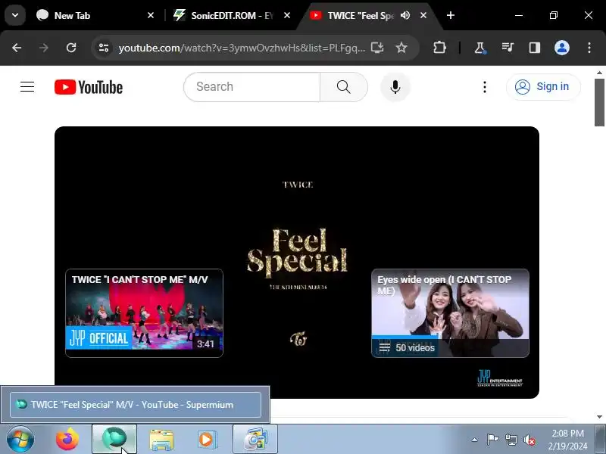Open the clock showing 2:08 PM
606x454 pixels.
(x=567, y=440)
